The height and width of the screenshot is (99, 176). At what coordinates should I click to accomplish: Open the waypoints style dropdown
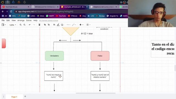pyautogui.click(x=74, y=25)
